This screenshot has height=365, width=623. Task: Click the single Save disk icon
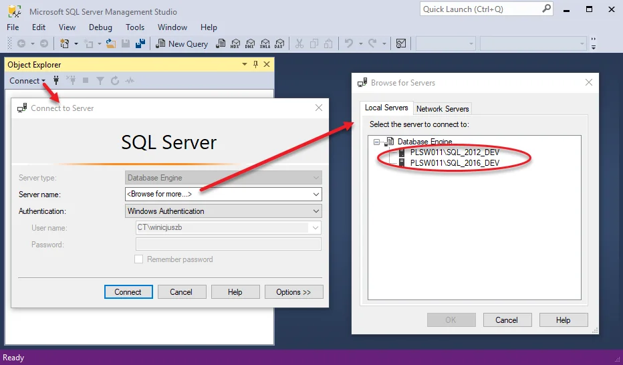[x=126, y=43]
